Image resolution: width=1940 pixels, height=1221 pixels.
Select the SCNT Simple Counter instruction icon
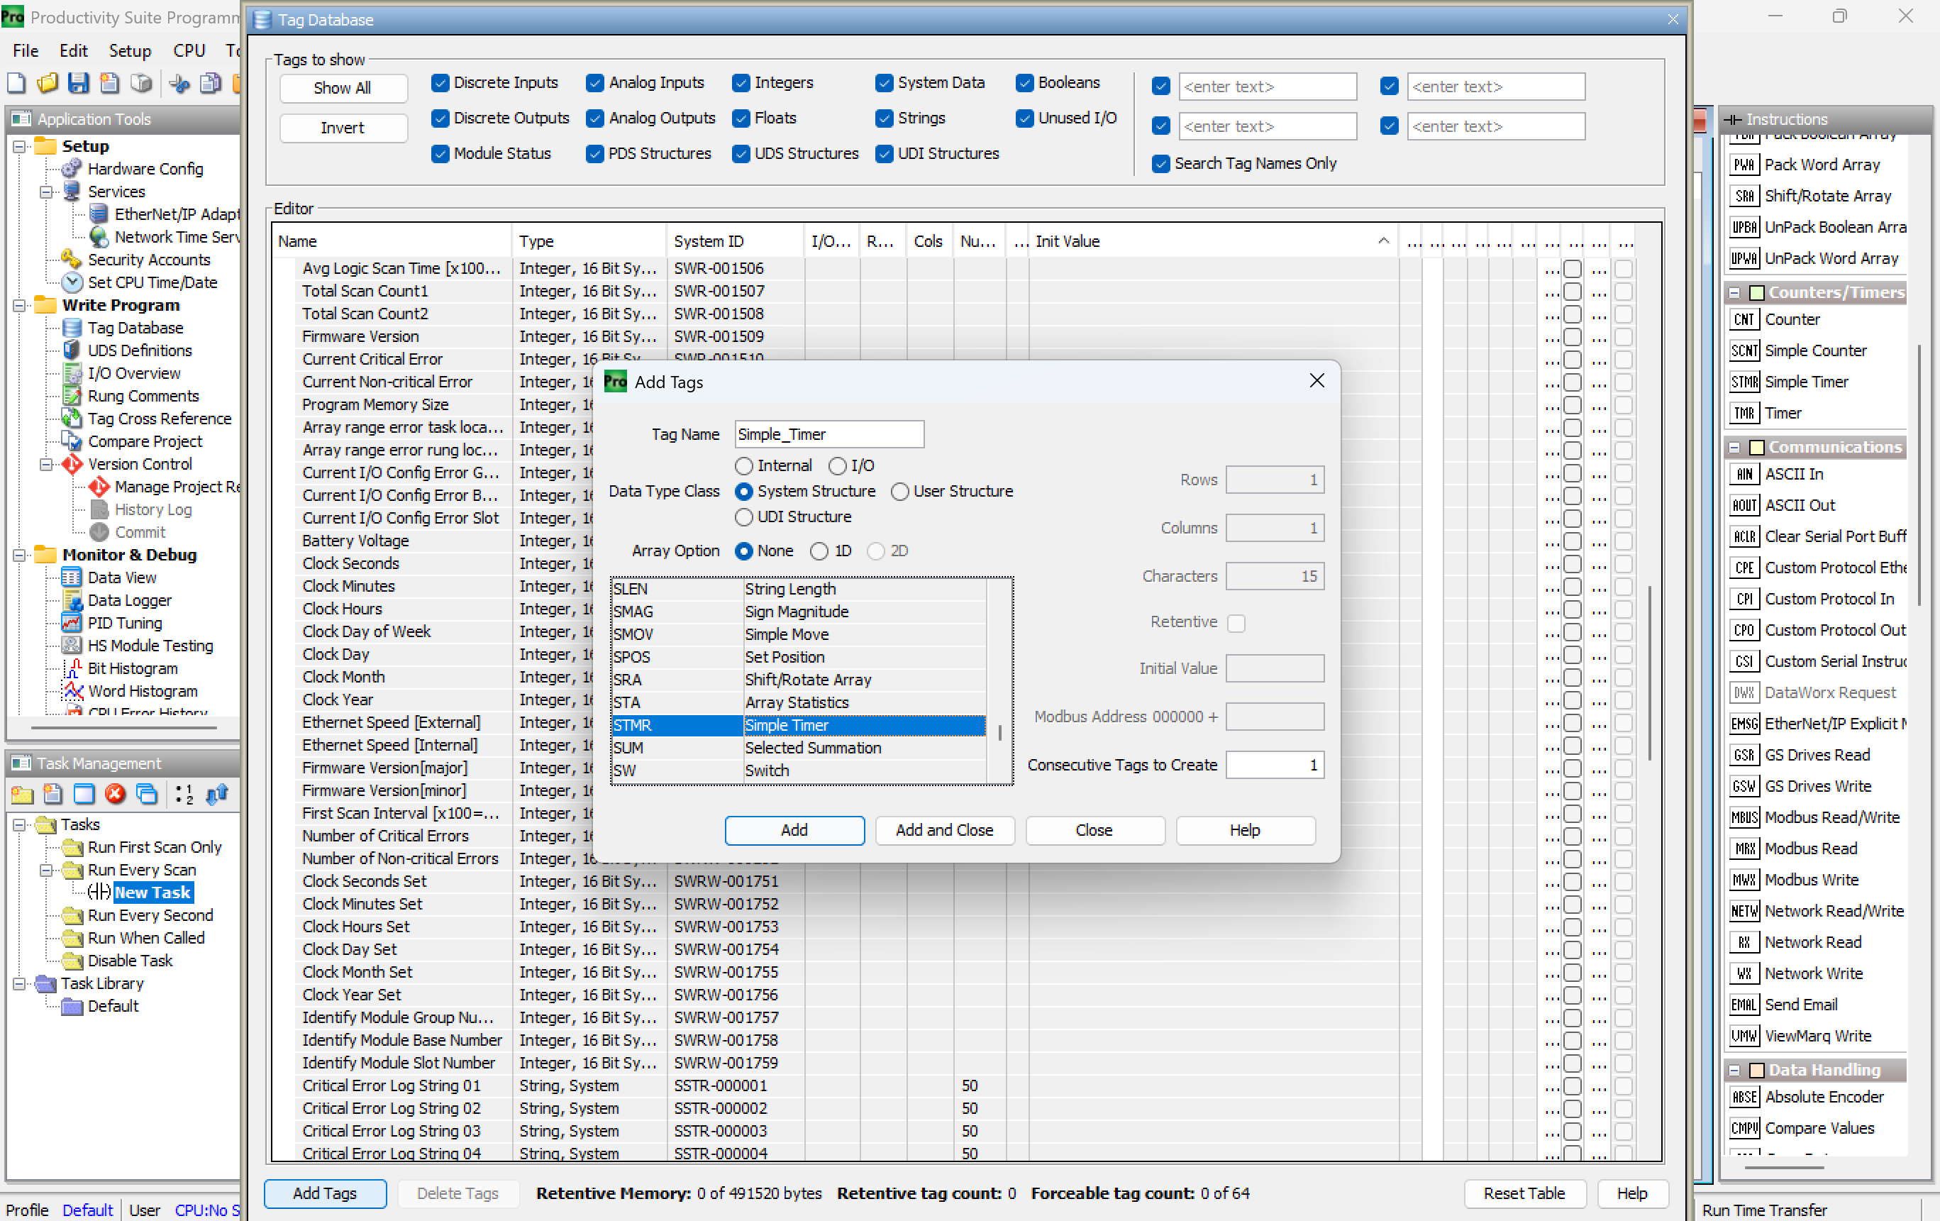pyautogui.click(x=1744, y=350)
